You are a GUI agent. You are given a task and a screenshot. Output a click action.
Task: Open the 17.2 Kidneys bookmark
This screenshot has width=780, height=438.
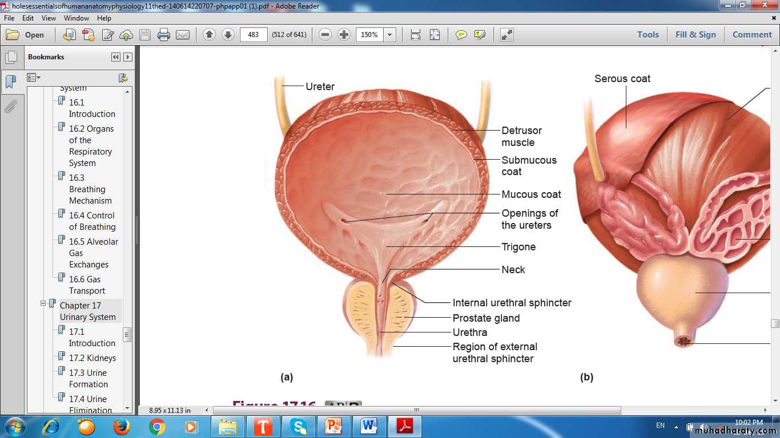point(93,358)
